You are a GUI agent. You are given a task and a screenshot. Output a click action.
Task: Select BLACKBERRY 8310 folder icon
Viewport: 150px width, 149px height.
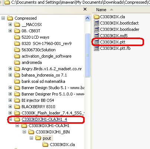click(x=17, y=107)
